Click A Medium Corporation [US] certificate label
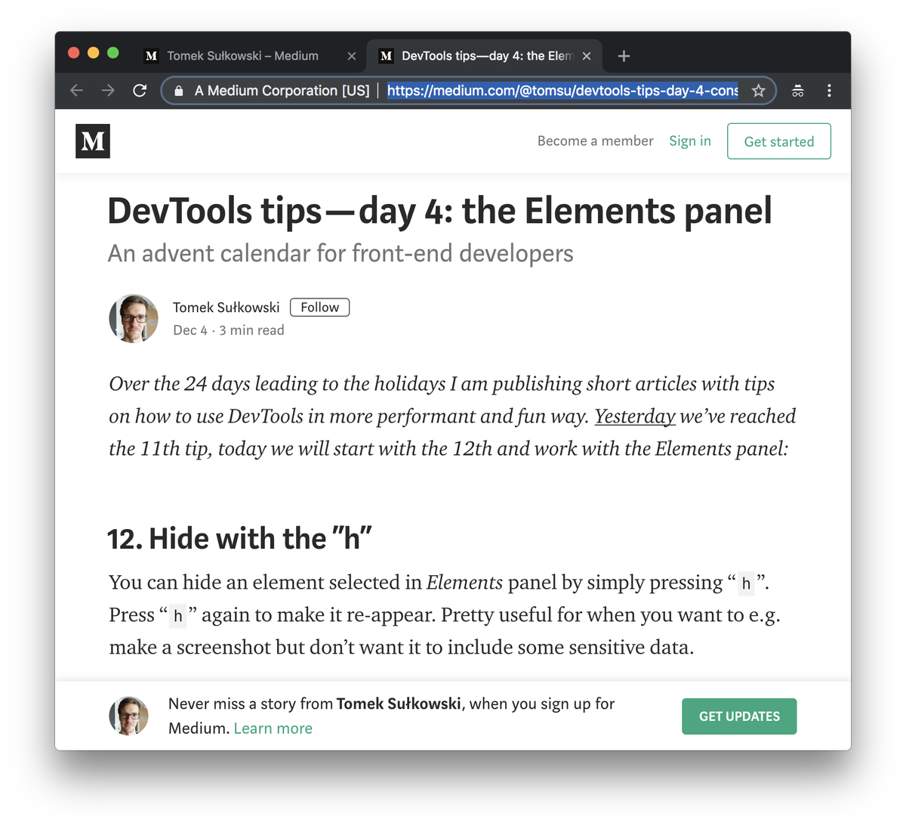This screenshot has width=906, height=829. pyautogui.click(x=282, y=91)
